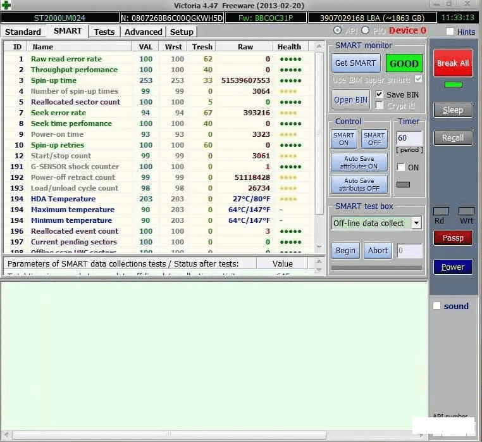482x442 pixels.
Task: Turn SMART OFF in Control panel
Action: (x=374, y=139)
